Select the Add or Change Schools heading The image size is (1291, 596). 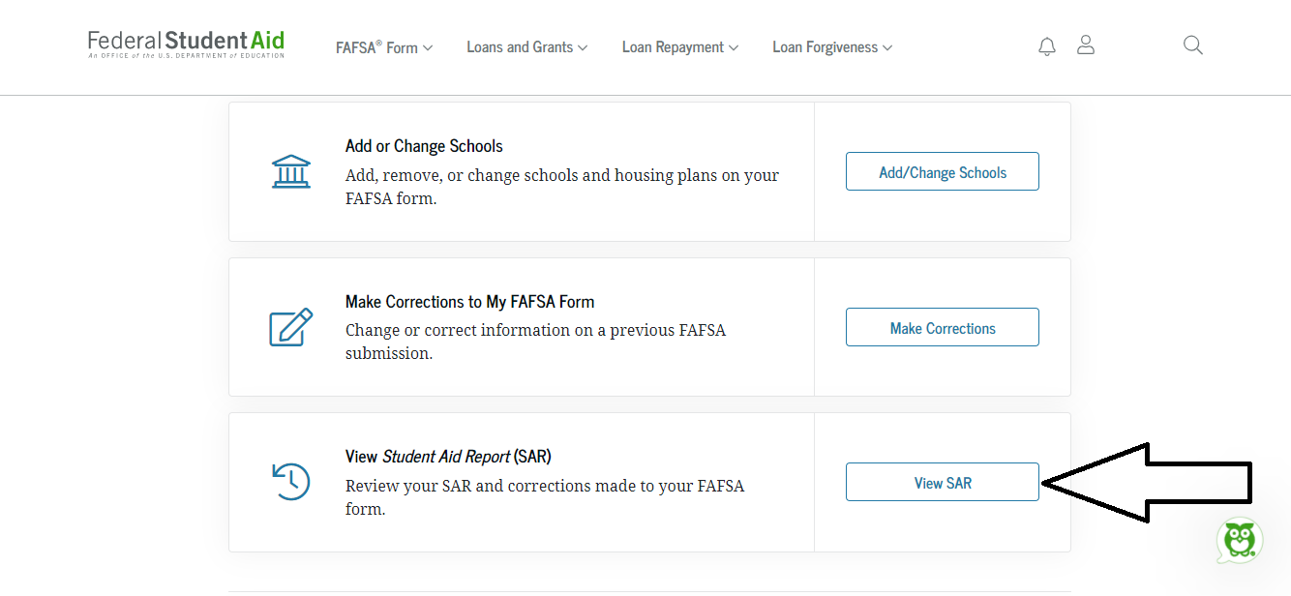(424, 146)
